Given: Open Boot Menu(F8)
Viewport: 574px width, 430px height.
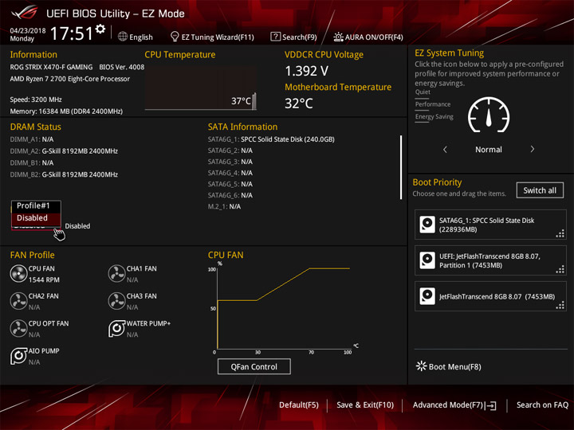Looking at the screenshot, I should (x=449, y=366).
